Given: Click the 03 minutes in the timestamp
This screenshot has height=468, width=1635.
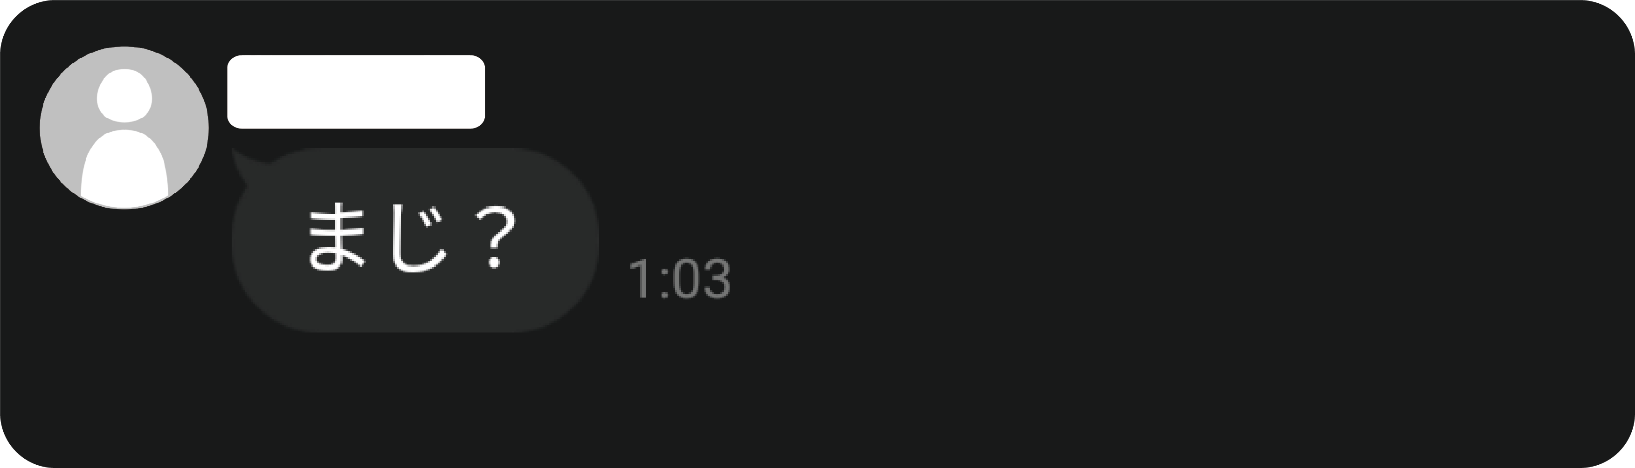Looking at the screenshot, I should pos(701,278).
